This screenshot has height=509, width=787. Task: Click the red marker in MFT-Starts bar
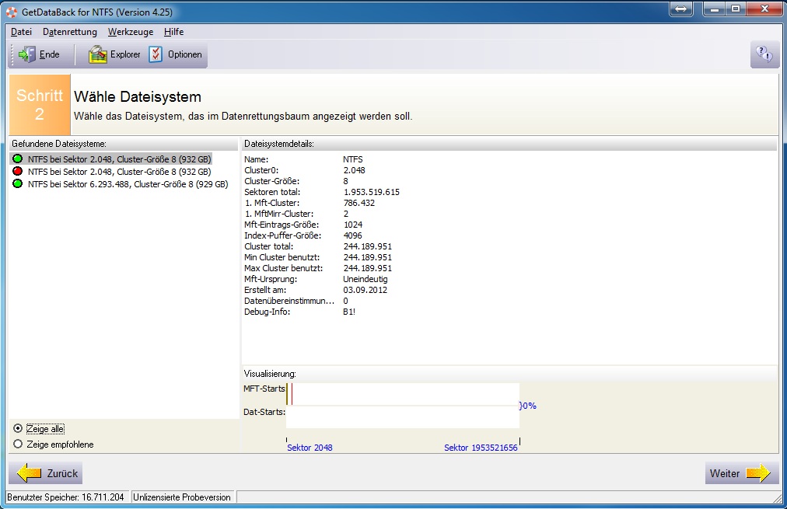point(292,394)
